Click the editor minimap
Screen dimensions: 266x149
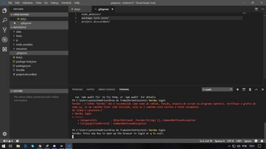[x=244, y=13]
